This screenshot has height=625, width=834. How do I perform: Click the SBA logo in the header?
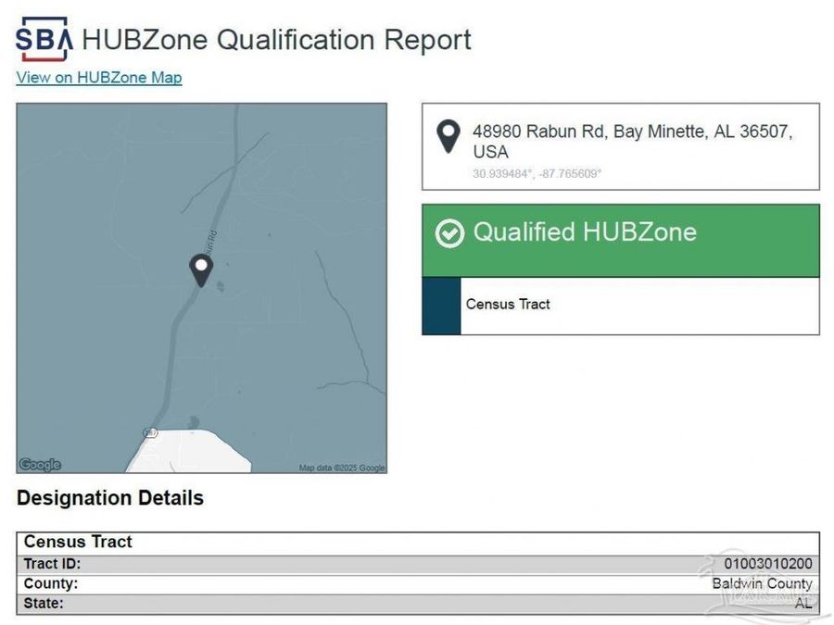tap(44, 40)
